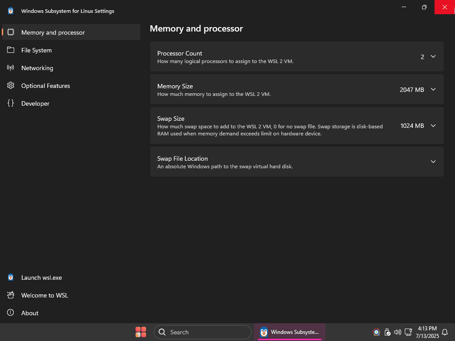The image size is (455, 341).
Task: Launch wsl.exe from the sidebar label
Action: click(x=41, y=278)
